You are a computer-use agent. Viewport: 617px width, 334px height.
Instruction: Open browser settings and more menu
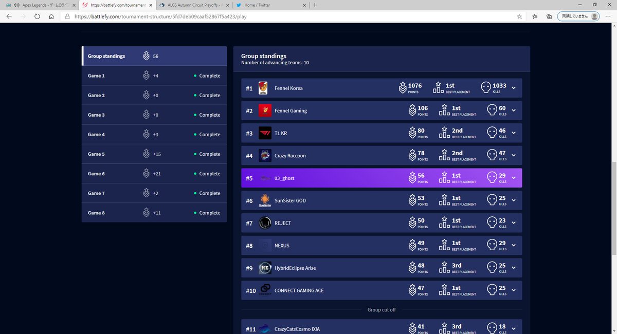click(x=608, y=16)
